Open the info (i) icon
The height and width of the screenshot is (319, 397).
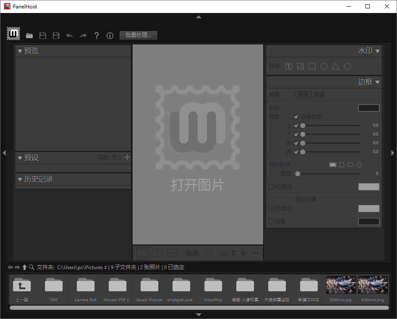[110, 36]
